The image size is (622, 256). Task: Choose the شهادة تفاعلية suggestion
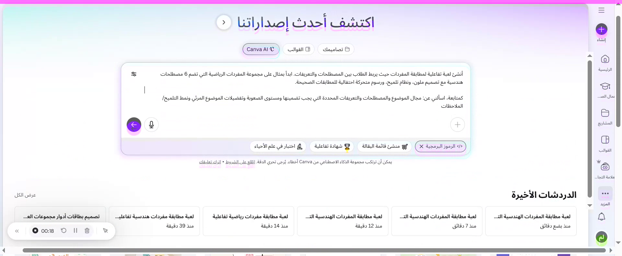pyautogui.click(x=332, y=146)
